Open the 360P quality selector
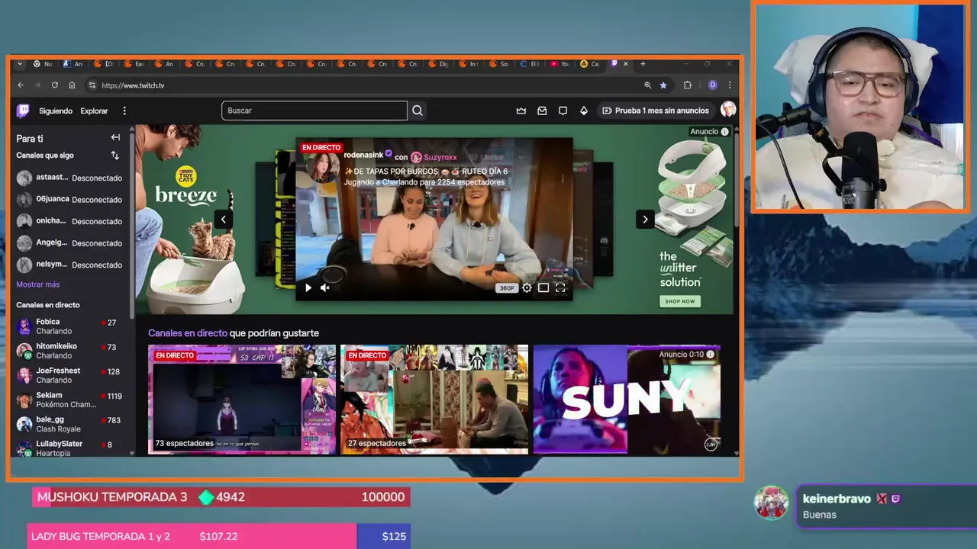 pyautogui.click(x=506, y=288)
